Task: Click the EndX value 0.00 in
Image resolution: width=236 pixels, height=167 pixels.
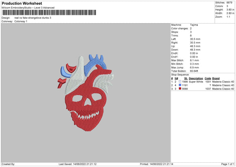Action: coord(194,53)
